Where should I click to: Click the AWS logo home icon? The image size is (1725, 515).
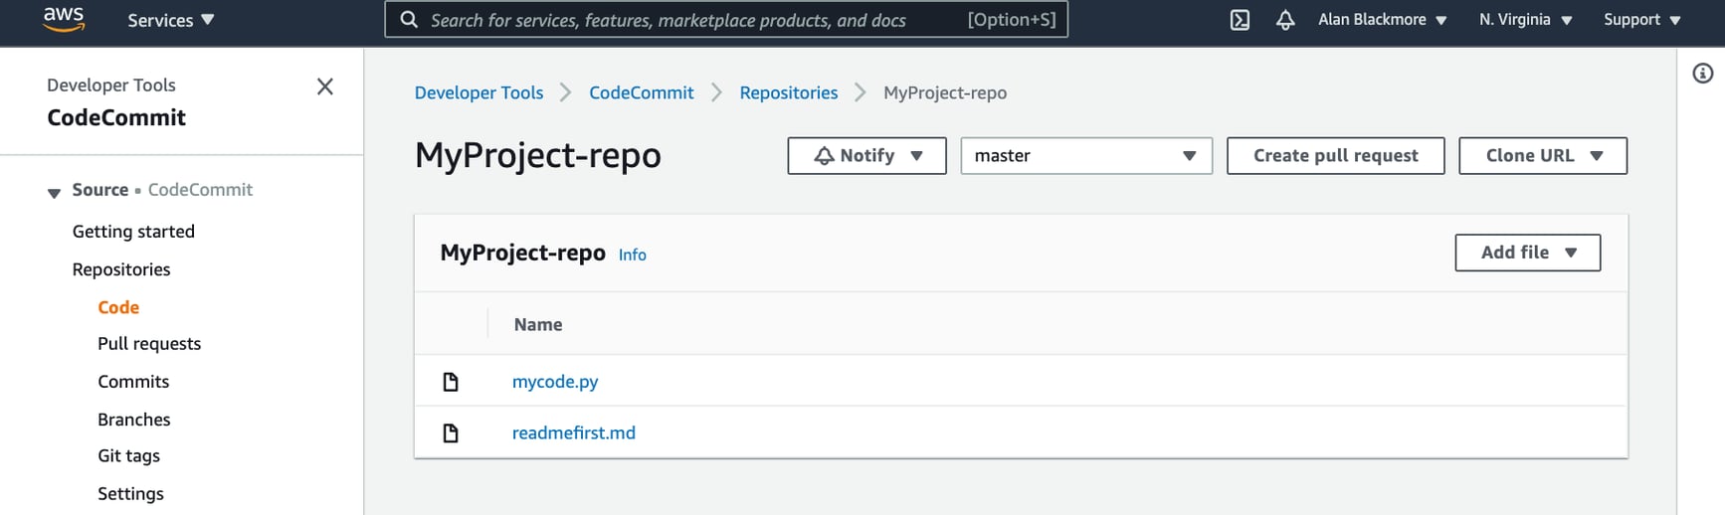[64, 19]
